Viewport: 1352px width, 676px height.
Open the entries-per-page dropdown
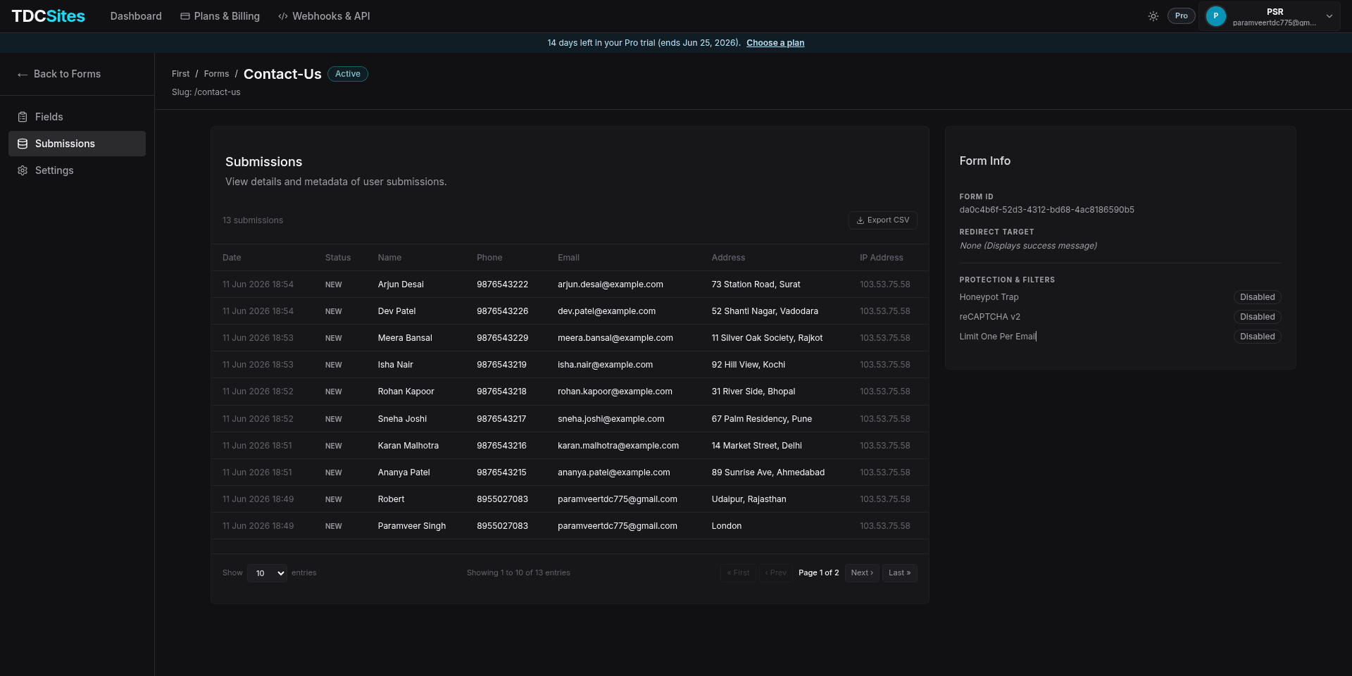tap(267, 573)
